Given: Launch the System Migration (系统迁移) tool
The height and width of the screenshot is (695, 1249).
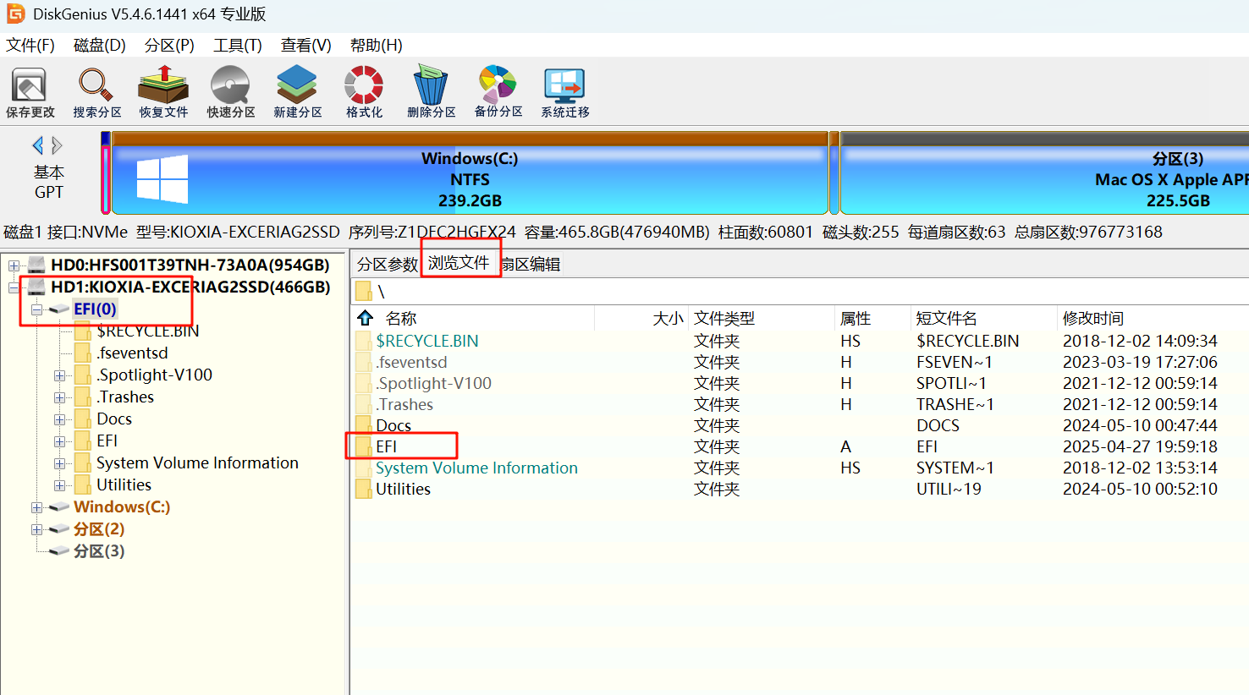Looking at the screenshot, I should [565, 91].
